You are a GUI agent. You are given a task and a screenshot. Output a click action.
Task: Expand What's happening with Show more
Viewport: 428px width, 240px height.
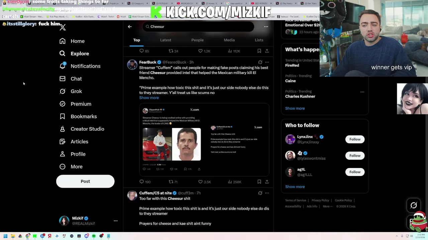295,108
